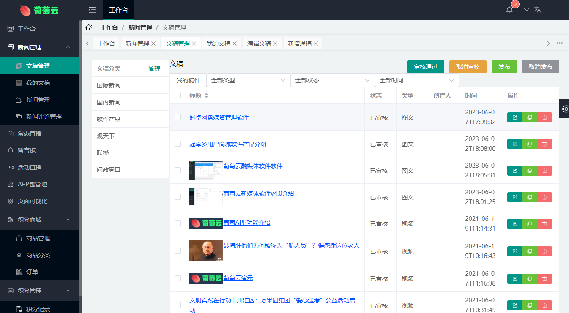Edit the 冠卓网盘媒资管理软件 article
Screen dimensions: 569x313
tap(514, 117)
